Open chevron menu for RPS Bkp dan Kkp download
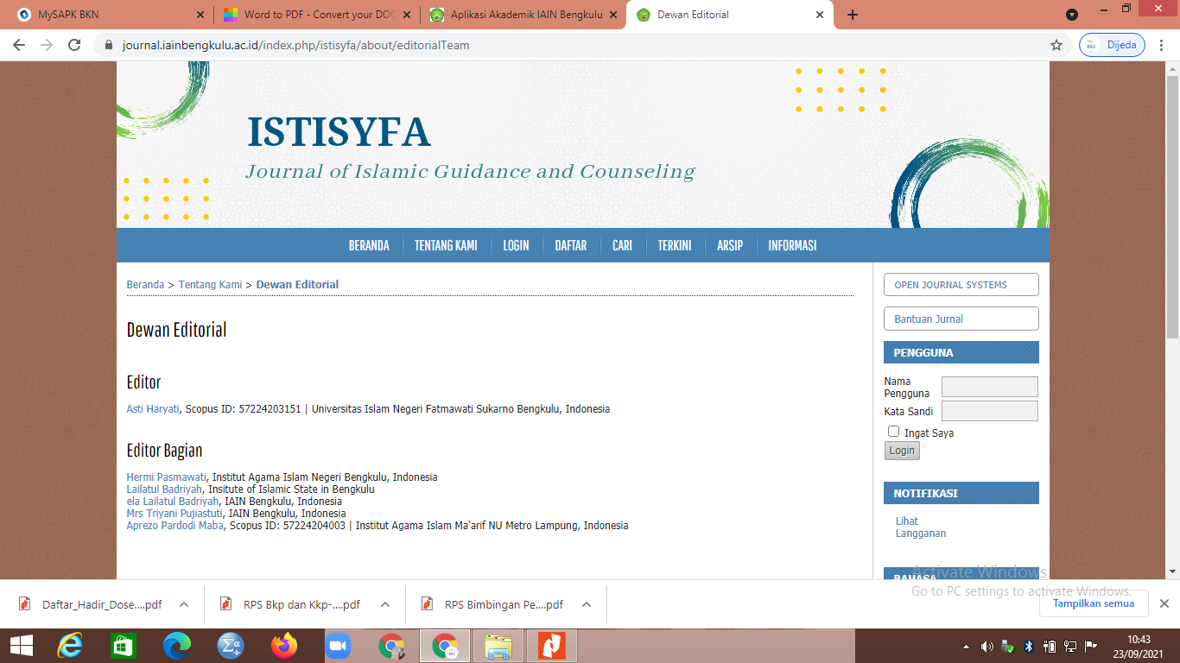Screen dimensions: 1180x663 pyautogui.click(x=385, y=604)
